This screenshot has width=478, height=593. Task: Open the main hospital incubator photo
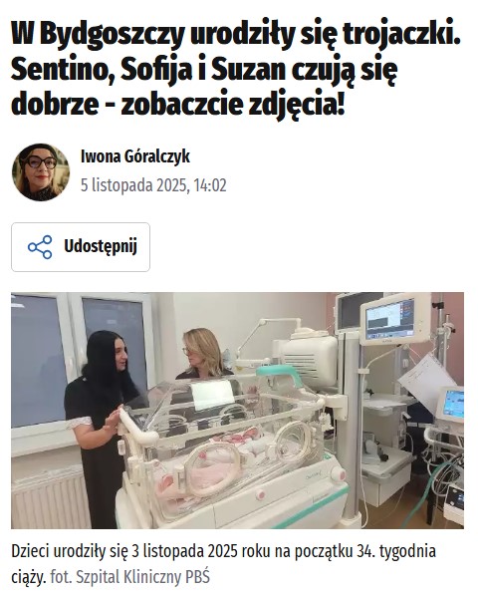(x=237, y=411)
